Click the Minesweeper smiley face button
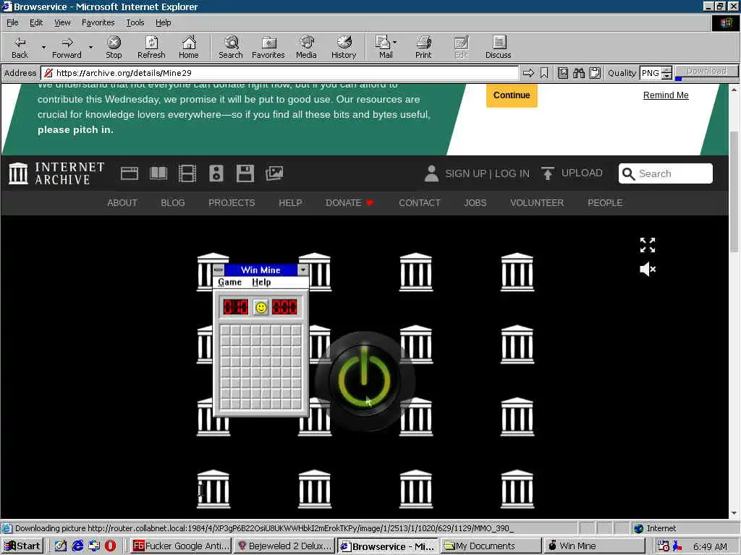 click(x=261, y=308)
